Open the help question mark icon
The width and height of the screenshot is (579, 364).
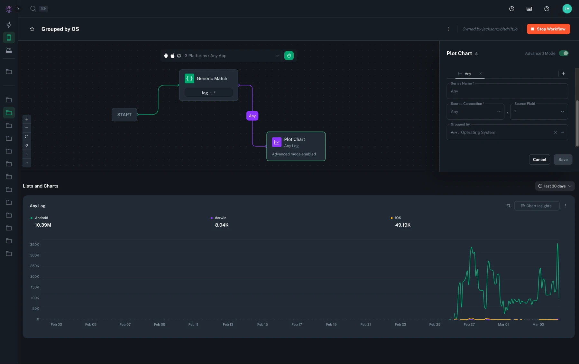(x=547, y=9)
